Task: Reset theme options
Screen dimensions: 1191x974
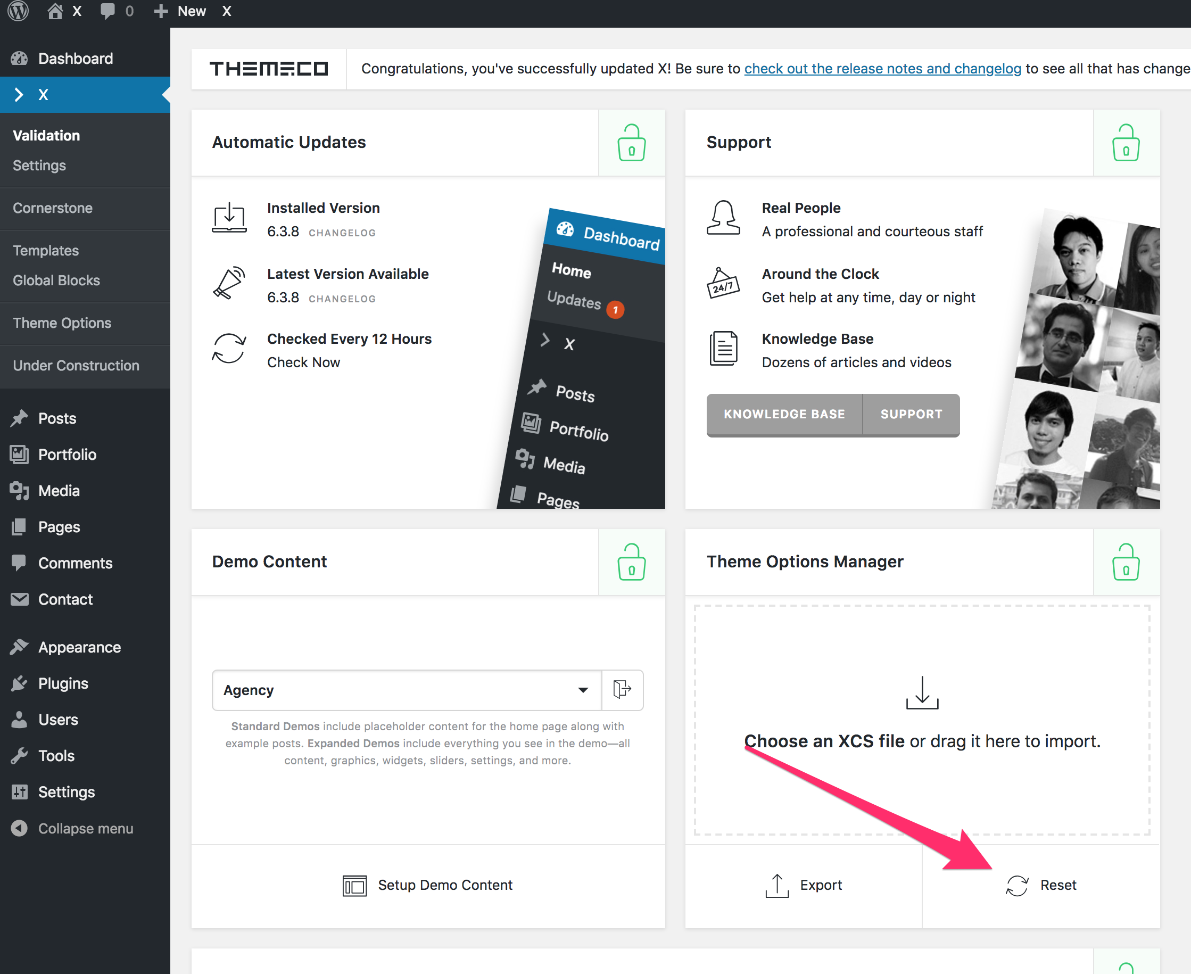Action: coord(1041,885)
